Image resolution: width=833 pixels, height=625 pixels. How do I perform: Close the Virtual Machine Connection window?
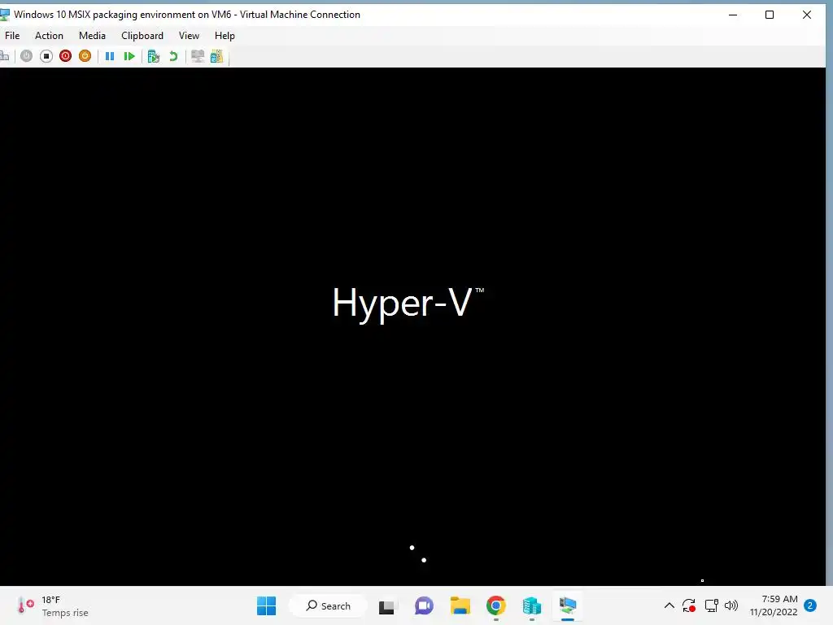click(806, 15)
